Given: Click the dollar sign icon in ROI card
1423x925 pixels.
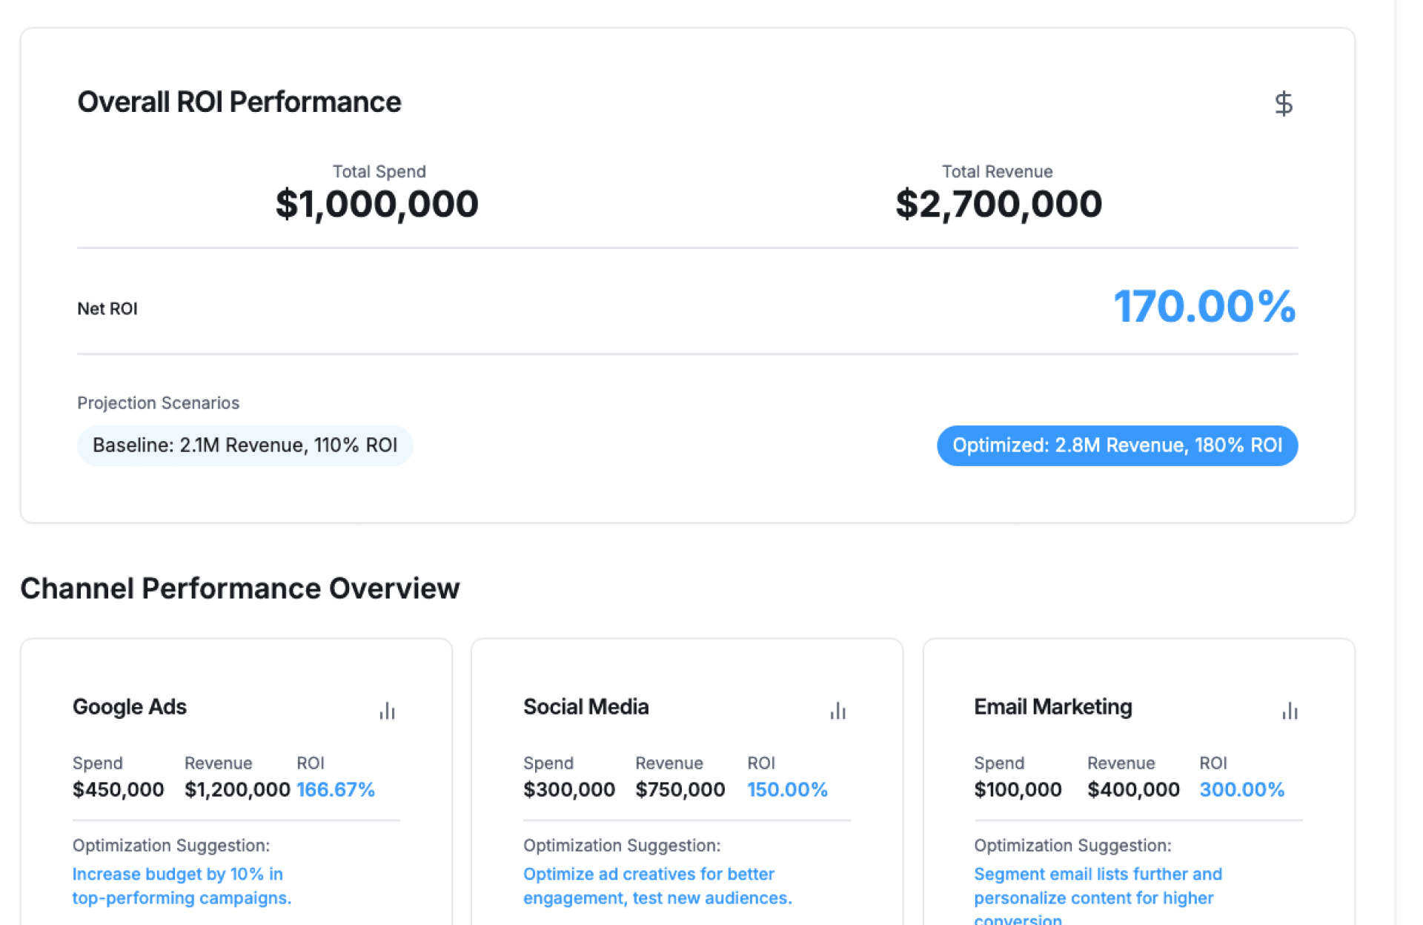Looking at the screenshot, I should click(1284, 104).
